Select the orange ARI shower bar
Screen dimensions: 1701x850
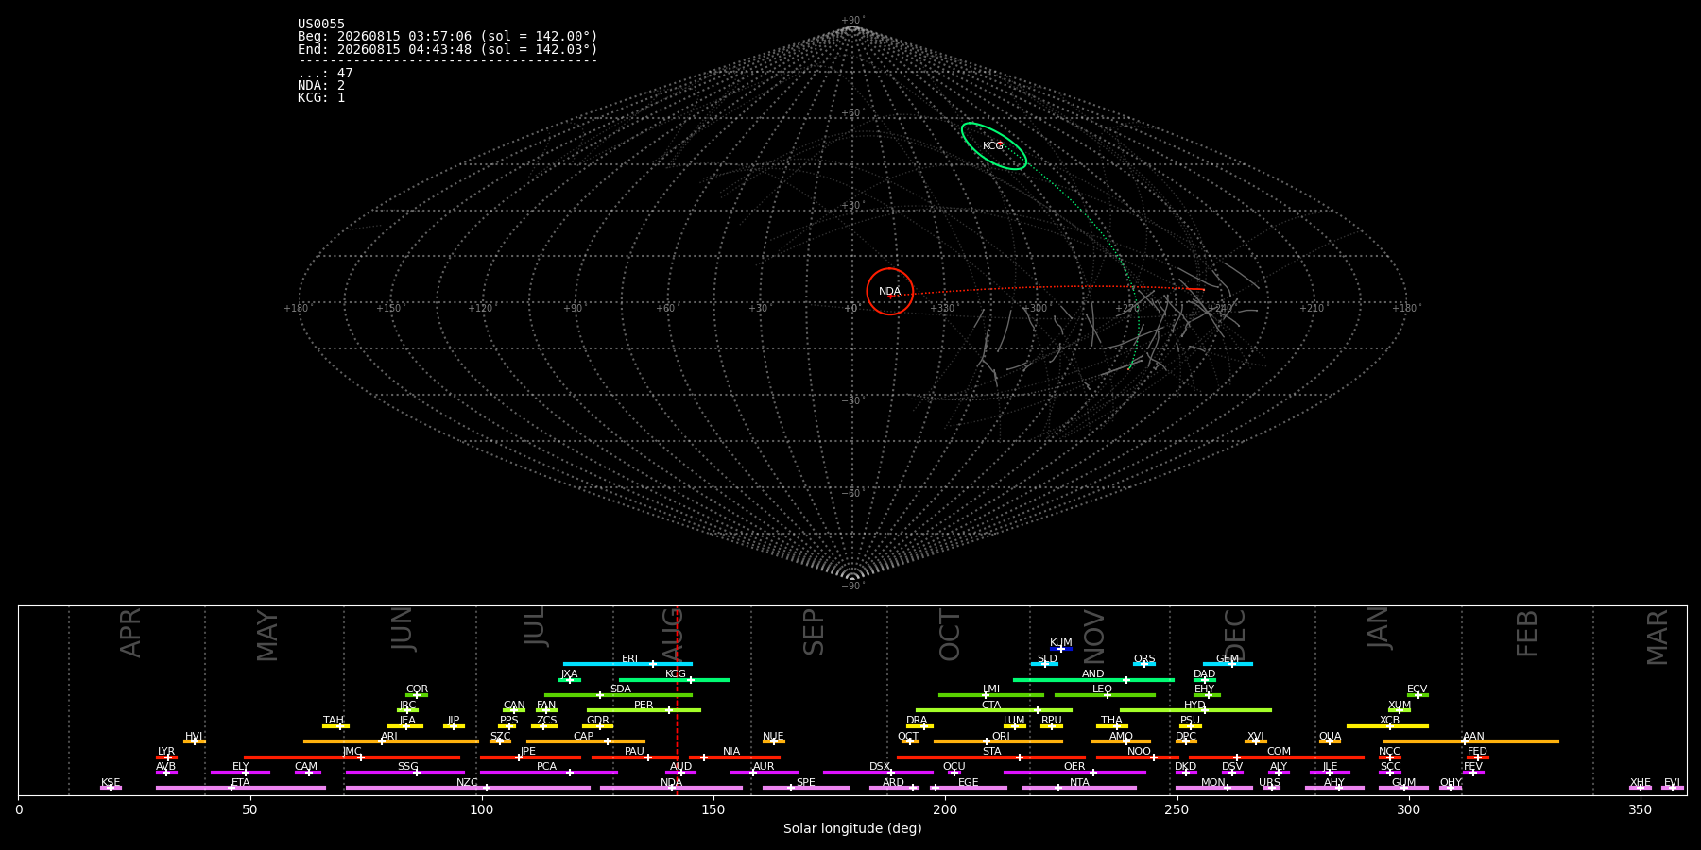coord(391,741)
